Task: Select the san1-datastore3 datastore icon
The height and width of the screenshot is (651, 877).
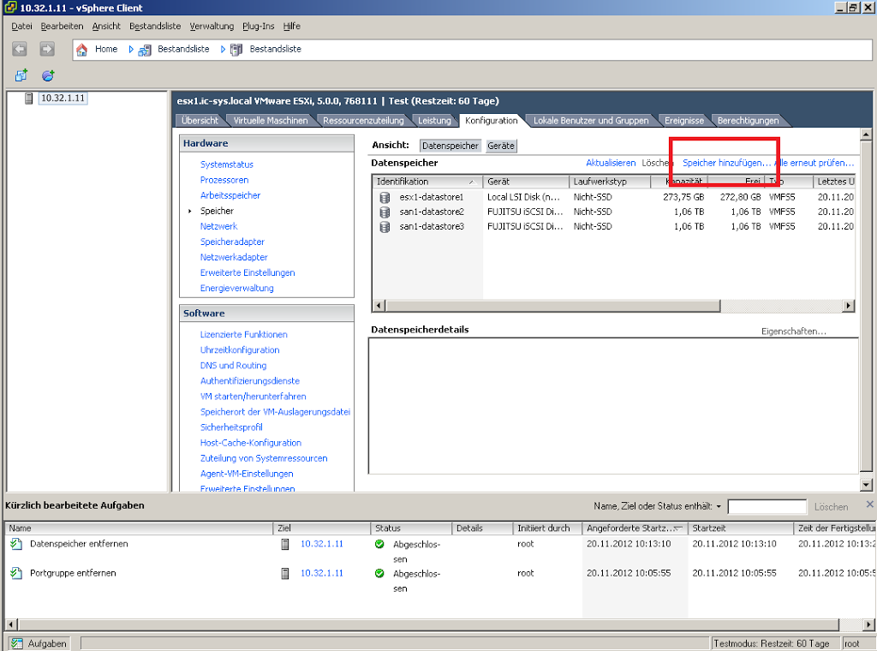Action: pyautogui.click(x=385, y=227)
